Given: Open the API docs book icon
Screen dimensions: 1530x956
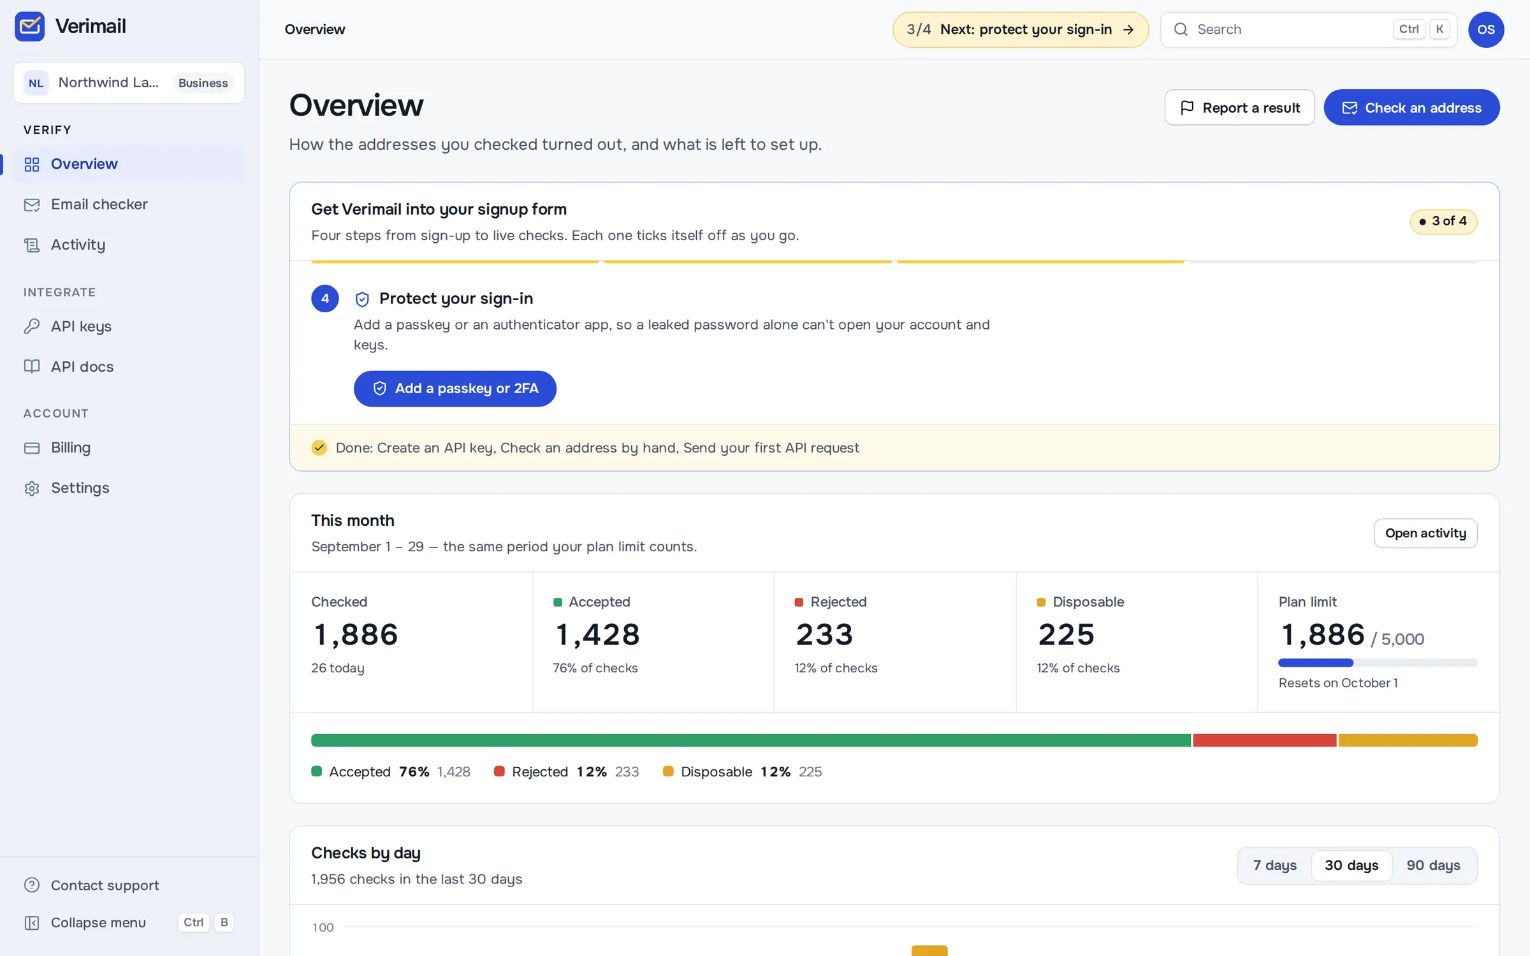Looking at the screenshot, I should click(x=32, y=366).
